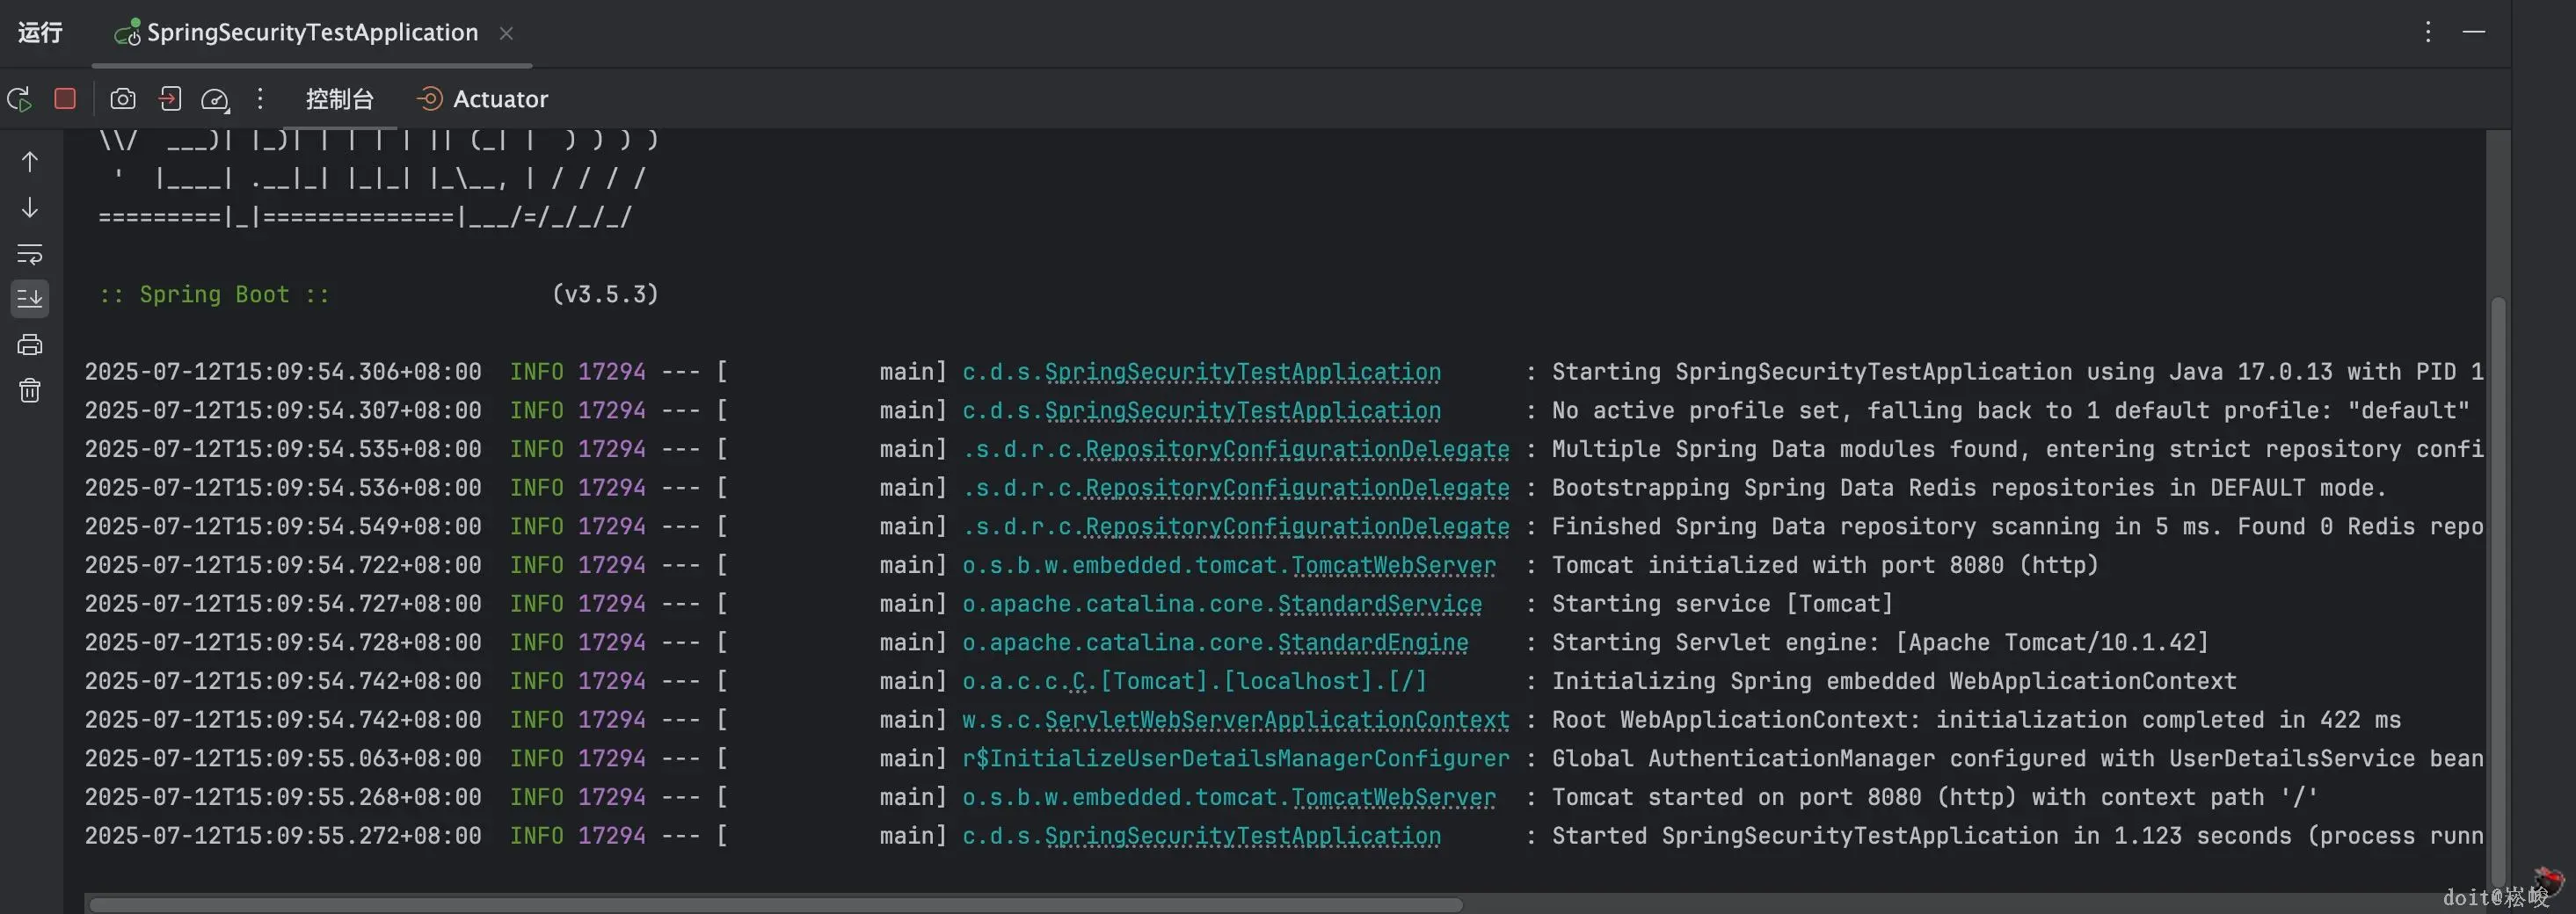Click the horizontal console scrollbar
This screenshot has width=2576, height=914.
pyautogui.click(x=776, y=904)
